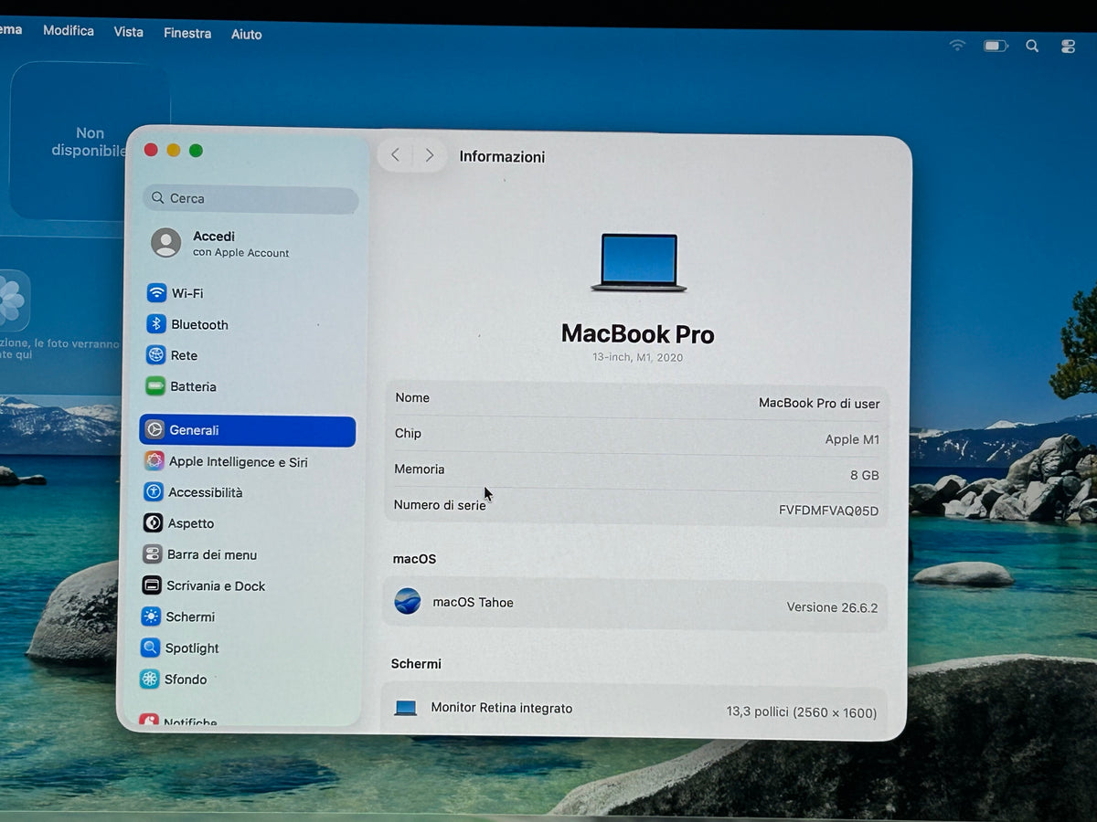This screenshot has width=1097, height=822.
Task: Select Generali label in sidebar
Action: tap(194, 430)
